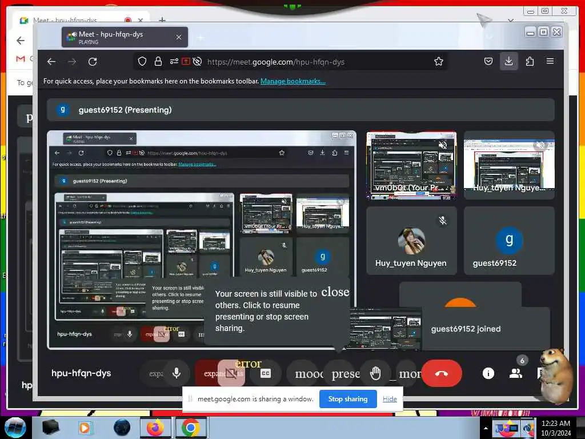The height and width of the screenshot is (439, 585).
Task: Click the site lock icon
Action: (x=158, y=62)
